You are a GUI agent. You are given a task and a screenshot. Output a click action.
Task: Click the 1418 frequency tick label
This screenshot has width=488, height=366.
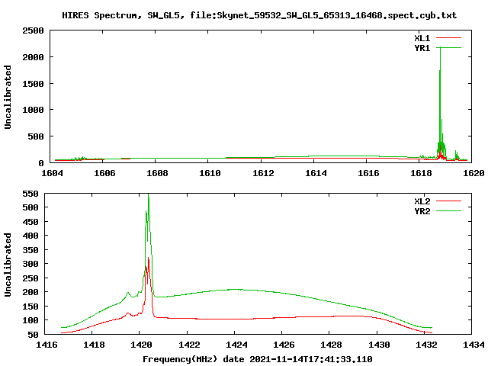pos(94,345)
